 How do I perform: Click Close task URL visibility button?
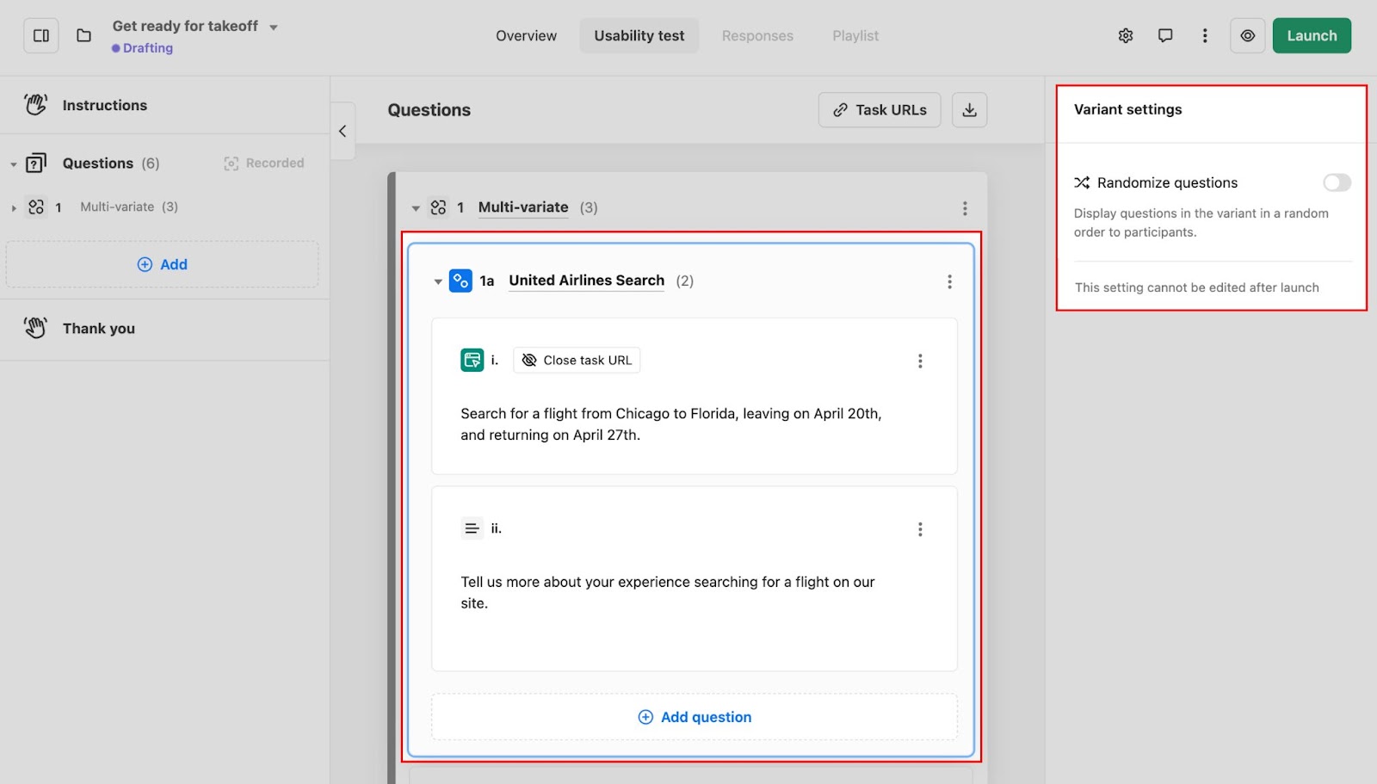coord(577,361)
